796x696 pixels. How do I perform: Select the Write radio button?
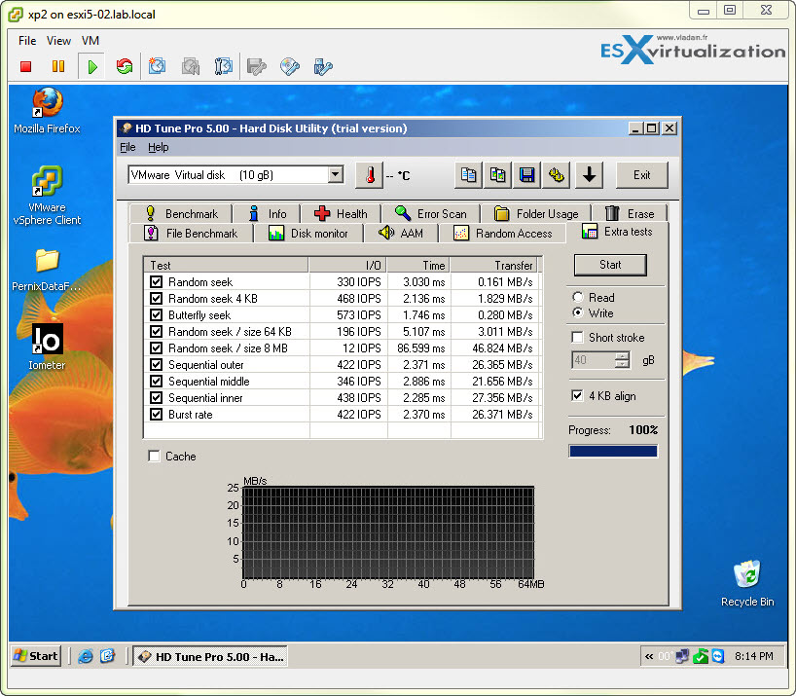tap(578, 312)
